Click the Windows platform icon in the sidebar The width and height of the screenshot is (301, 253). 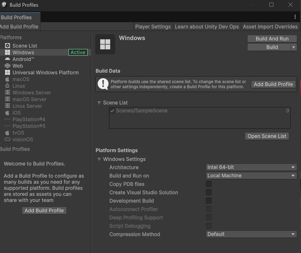[x=8, y=52]
